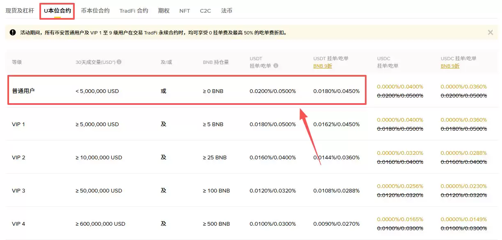Image resolution: width=502 pixels, height=240 pixels.
Task: Click the 普通用户 level cell
Action: (x=23, y=91)
